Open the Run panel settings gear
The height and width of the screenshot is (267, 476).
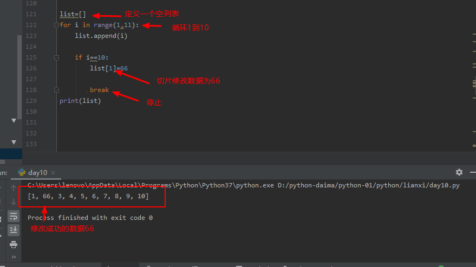459,172
